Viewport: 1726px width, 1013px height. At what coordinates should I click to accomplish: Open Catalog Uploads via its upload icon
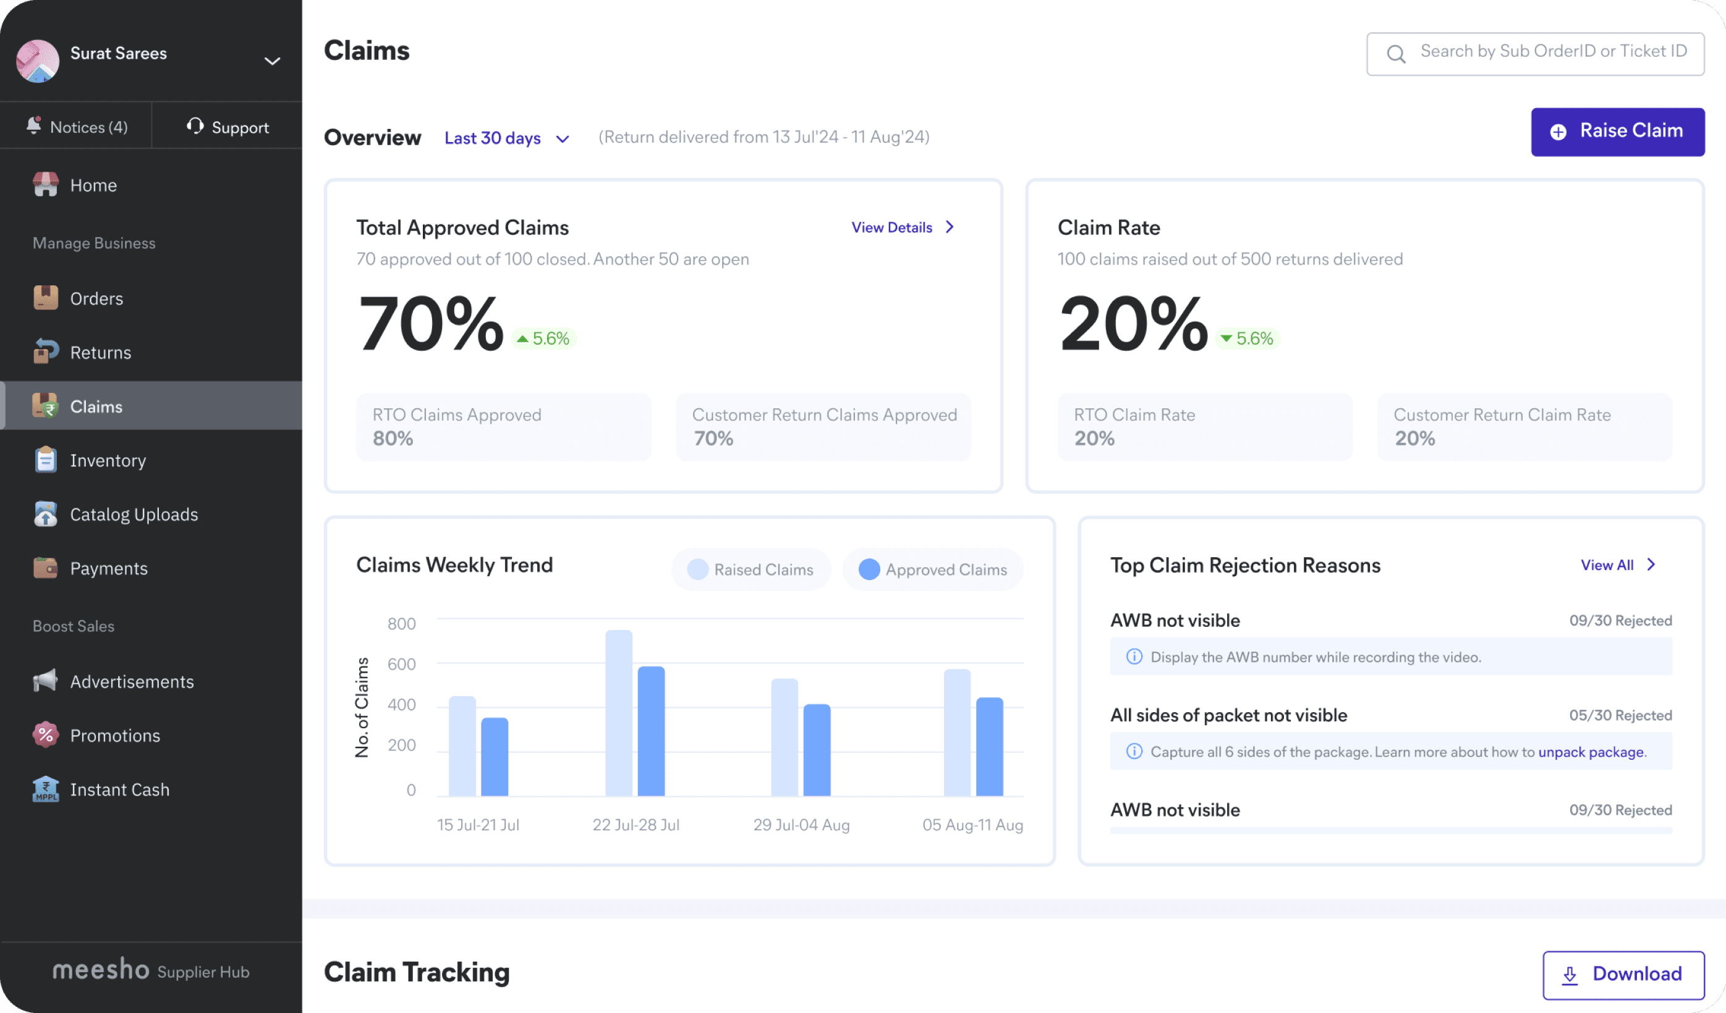pos(45,514)
